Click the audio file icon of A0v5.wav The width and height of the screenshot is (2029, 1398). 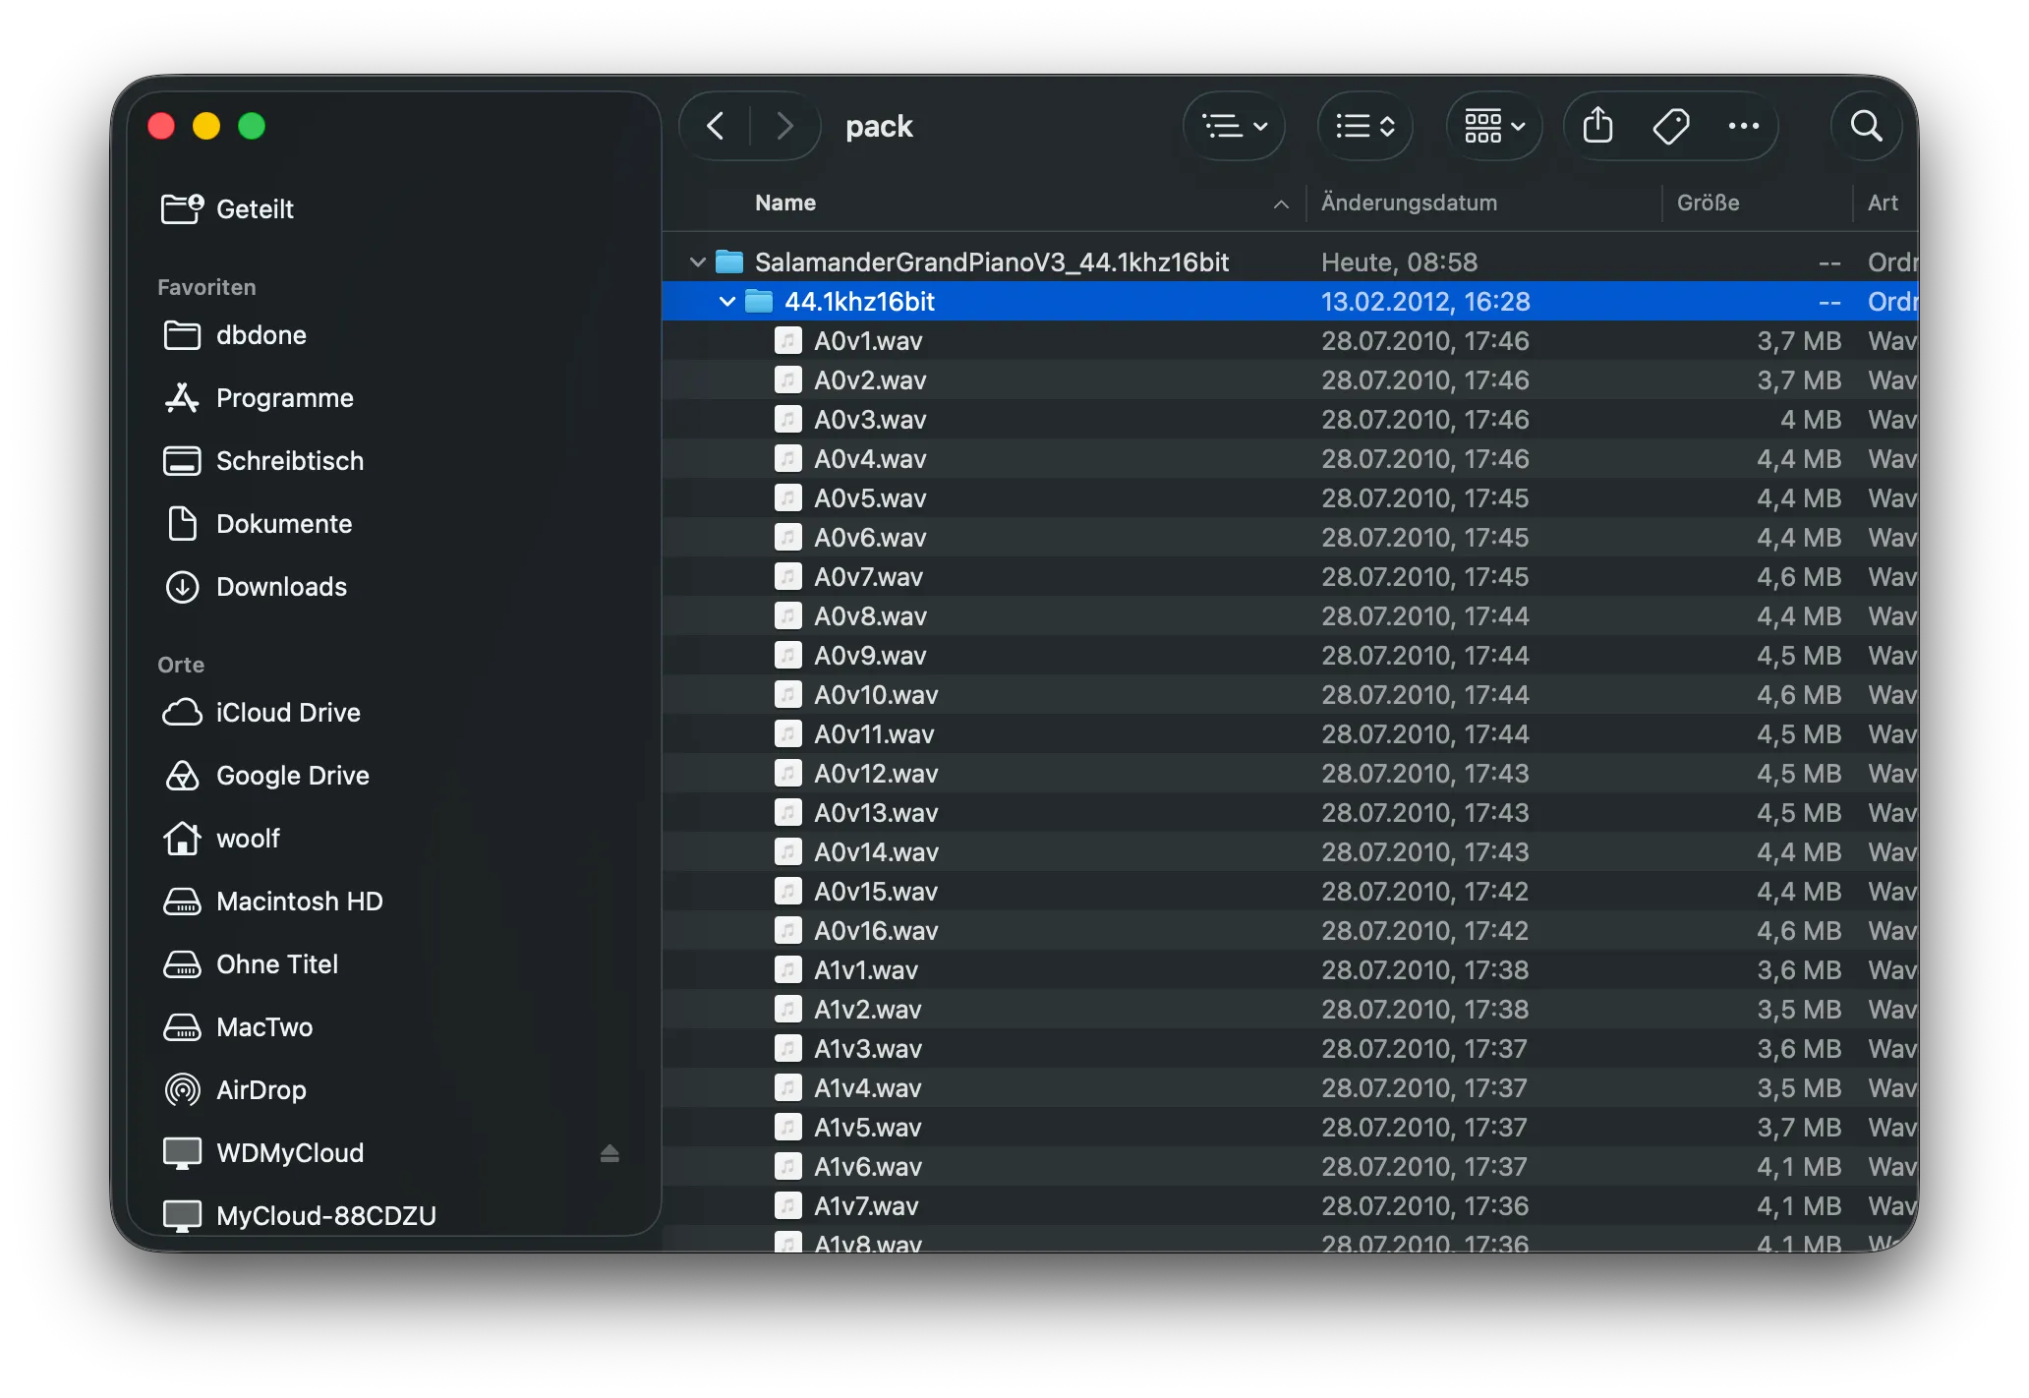coord(787,498)
